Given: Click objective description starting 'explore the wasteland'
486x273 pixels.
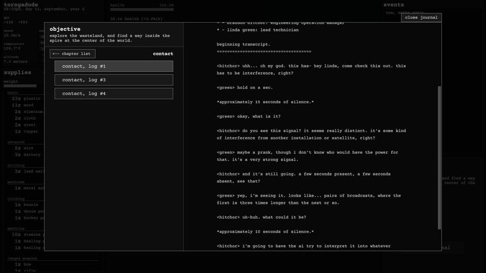Looking at the screenshot, I should pyautogui.click(x=110, y=38).
